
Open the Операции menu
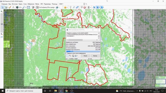4,4
